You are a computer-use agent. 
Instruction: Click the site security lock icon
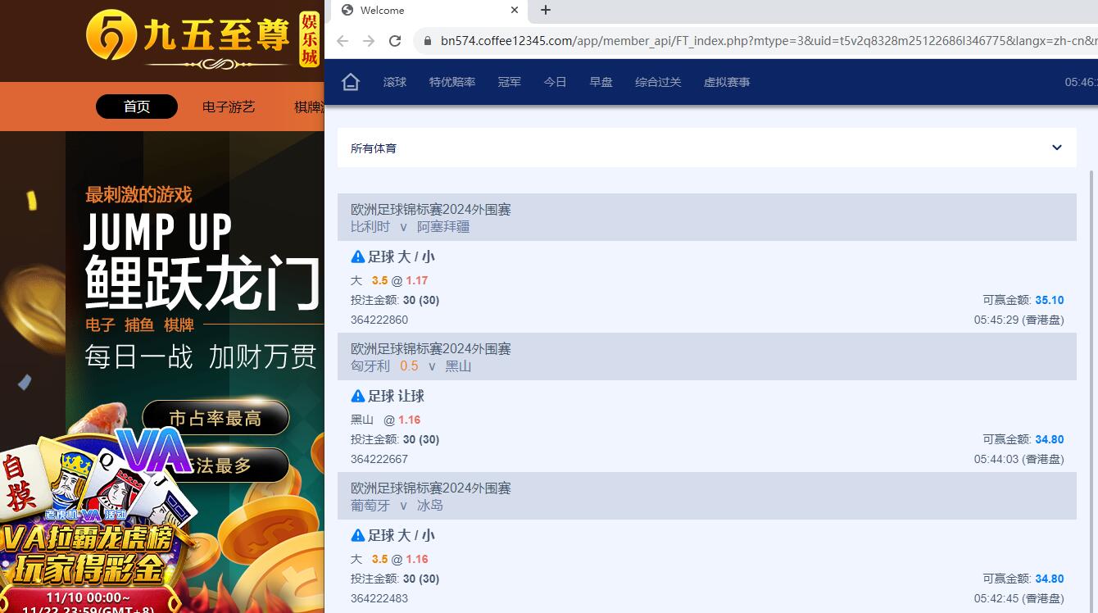point(427,41)
